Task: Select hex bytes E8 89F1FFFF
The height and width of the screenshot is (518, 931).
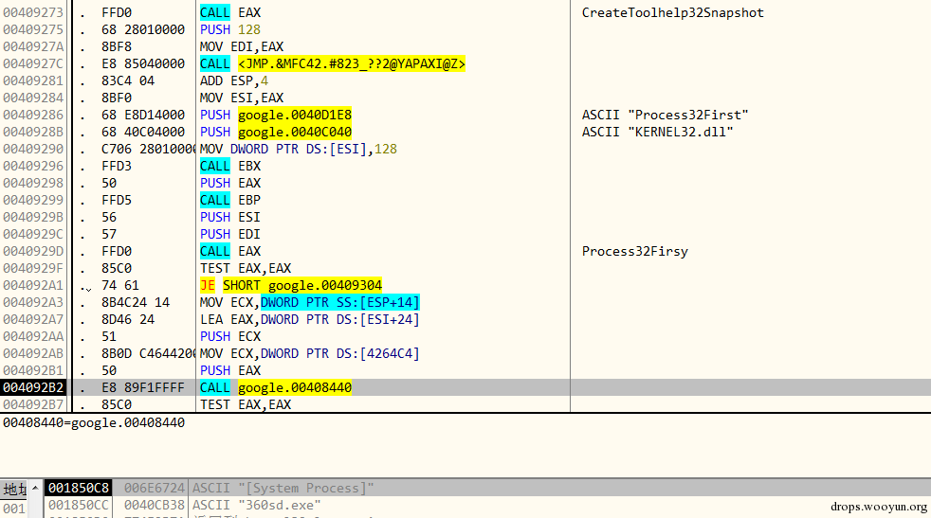Action: pos(142,388)
